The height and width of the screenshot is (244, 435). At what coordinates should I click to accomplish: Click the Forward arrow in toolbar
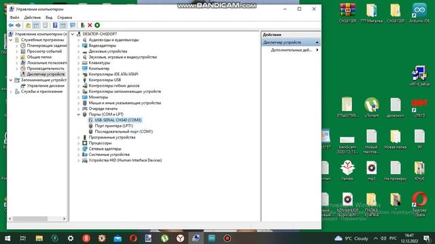[x=18, y=26]
